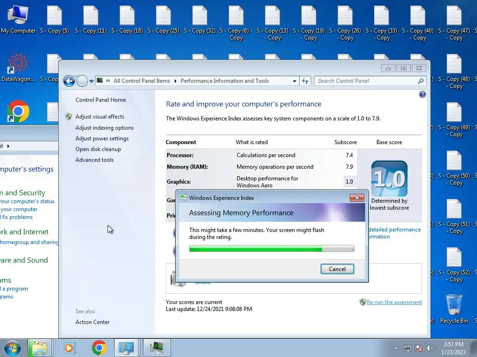Click the assessment progress bar
Viewport: 477px width, 357px height.
coord(272,249)
